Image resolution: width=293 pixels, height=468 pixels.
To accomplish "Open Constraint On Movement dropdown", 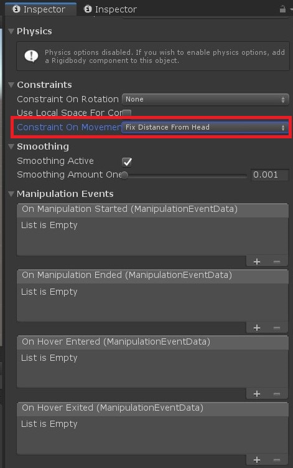I will (205, 128).
